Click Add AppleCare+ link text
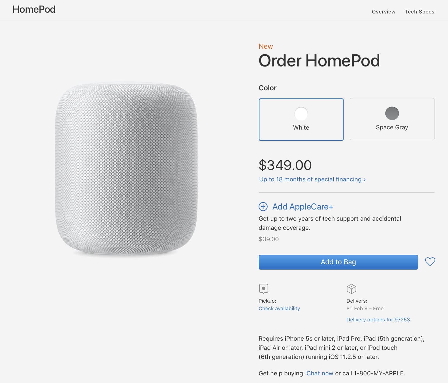The height and width of the screenshot is (383, 448). pyautogui.click(x=303, y=207)
